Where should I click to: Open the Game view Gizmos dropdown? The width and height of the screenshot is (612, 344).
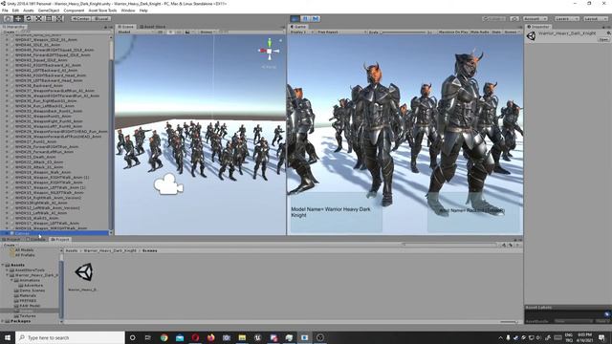point(513,32)
